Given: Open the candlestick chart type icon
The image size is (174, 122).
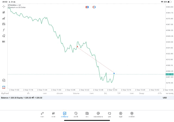Looking at the screenshot, I should click(x=4, y=12).
